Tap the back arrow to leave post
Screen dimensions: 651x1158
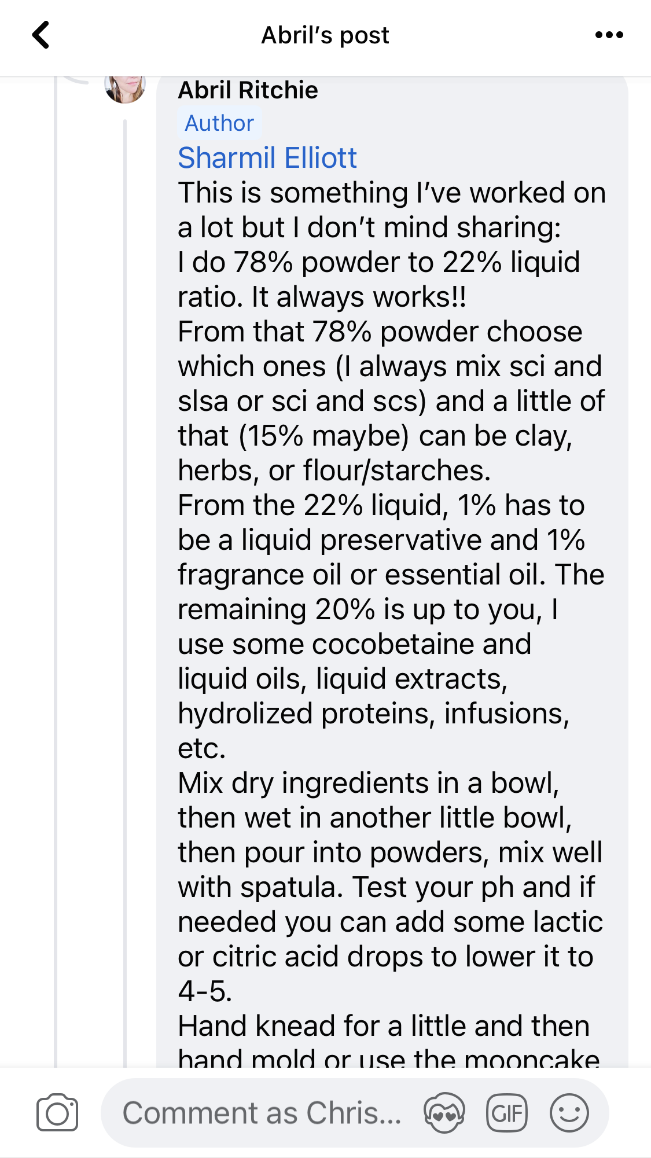[41, 35]
